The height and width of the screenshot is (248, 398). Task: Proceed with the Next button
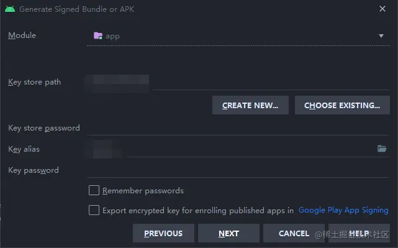tap(228, 233)
